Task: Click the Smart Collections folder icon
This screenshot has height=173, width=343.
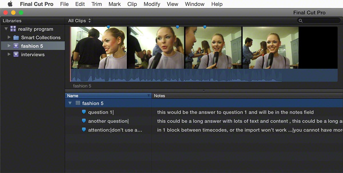Action: (16, 37)
